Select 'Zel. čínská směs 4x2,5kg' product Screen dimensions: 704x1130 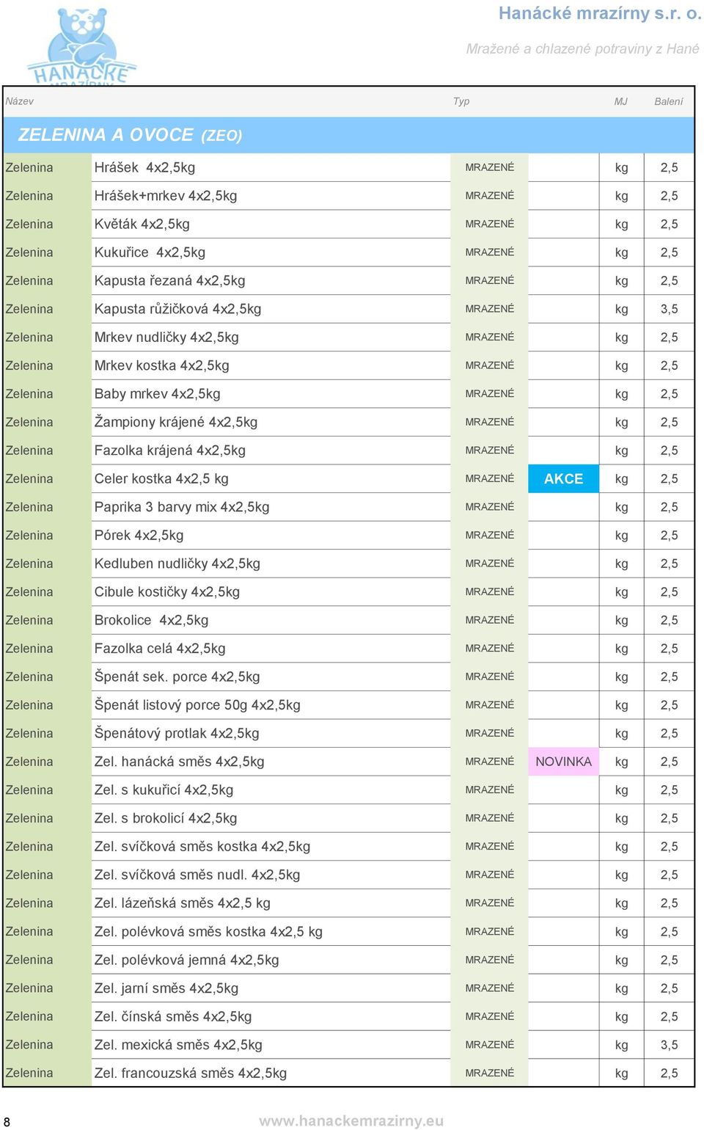tap(173, 1016)
